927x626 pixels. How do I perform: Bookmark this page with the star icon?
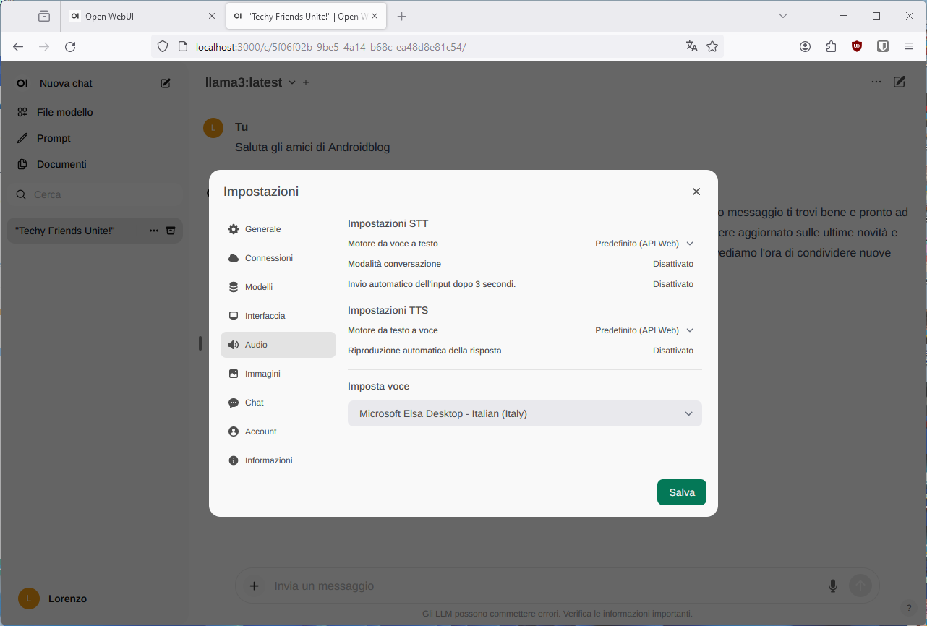click(712, 46)
